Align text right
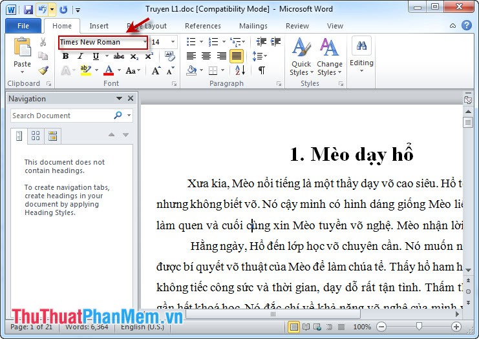This screenshot has width=479, height=339. (222, 56)
